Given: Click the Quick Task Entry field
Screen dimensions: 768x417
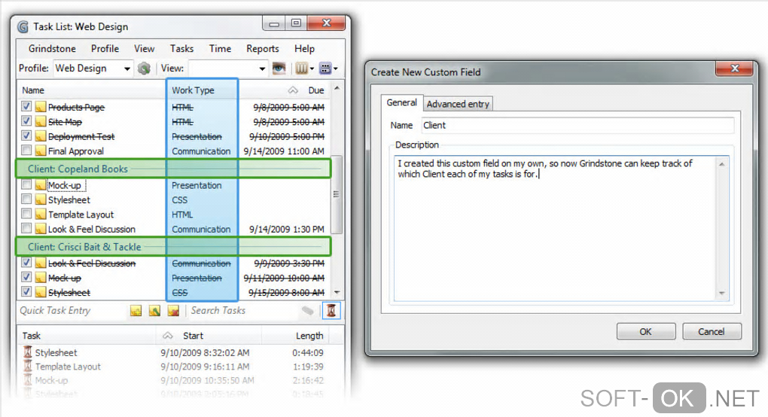Looking at the screenshot, I should click(72, 310).
